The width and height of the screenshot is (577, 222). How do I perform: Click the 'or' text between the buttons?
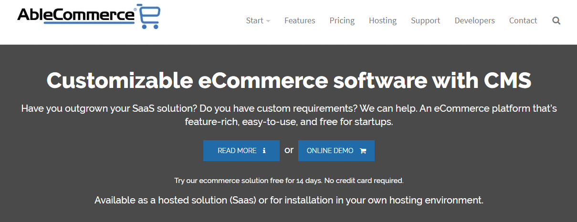click(289, 150)
